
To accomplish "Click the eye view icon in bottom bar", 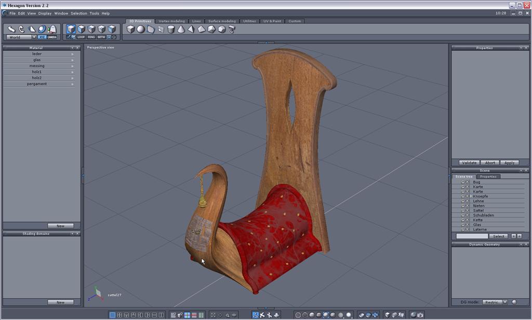I will click(234, 315).
